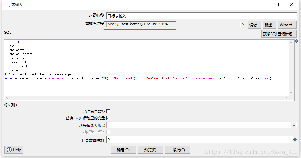Image resolution: width=301 pixels, height=158 pixels.
Task: Click the 获取SQL查询语句... button
Action: click(279, 34)
